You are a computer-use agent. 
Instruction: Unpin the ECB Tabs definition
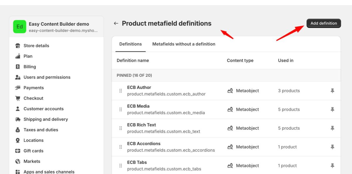coord(332,165)
